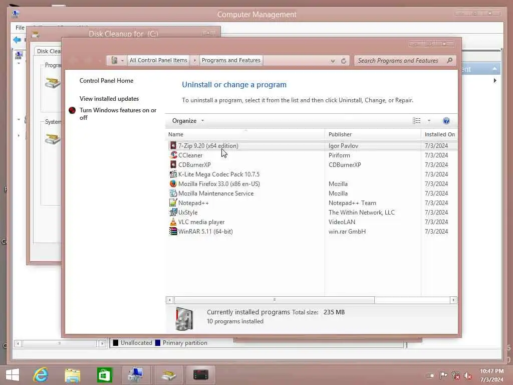Click Programs and Features breadcrumb
513x385 pixels.
231,60
